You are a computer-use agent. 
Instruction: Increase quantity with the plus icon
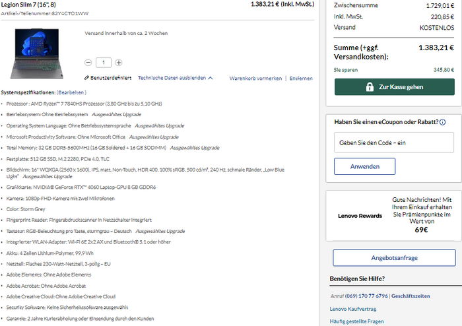pos(118,63)
